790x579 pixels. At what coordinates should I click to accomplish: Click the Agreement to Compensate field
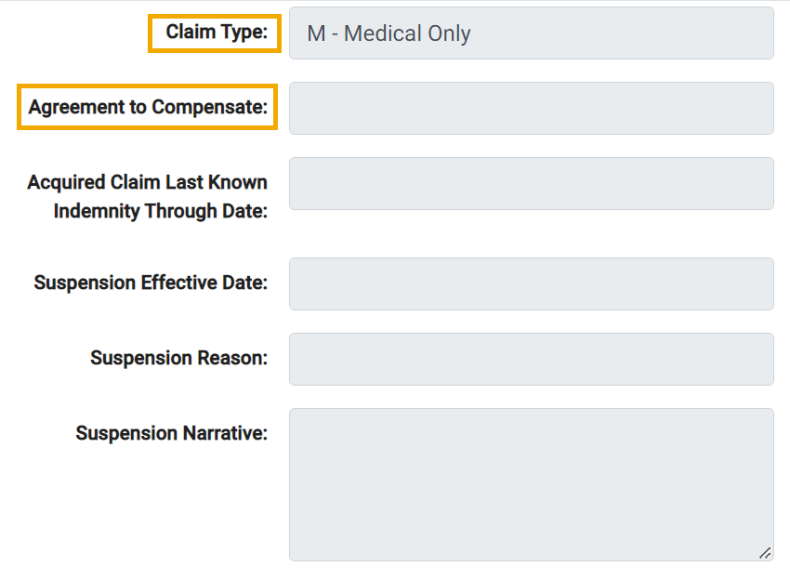(531, 108)
